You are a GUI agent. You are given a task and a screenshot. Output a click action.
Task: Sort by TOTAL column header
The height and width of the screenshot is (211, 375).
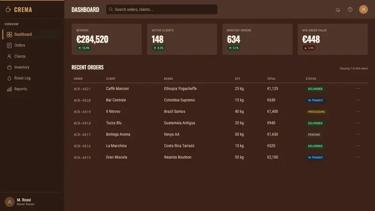(x=271, y=79)
